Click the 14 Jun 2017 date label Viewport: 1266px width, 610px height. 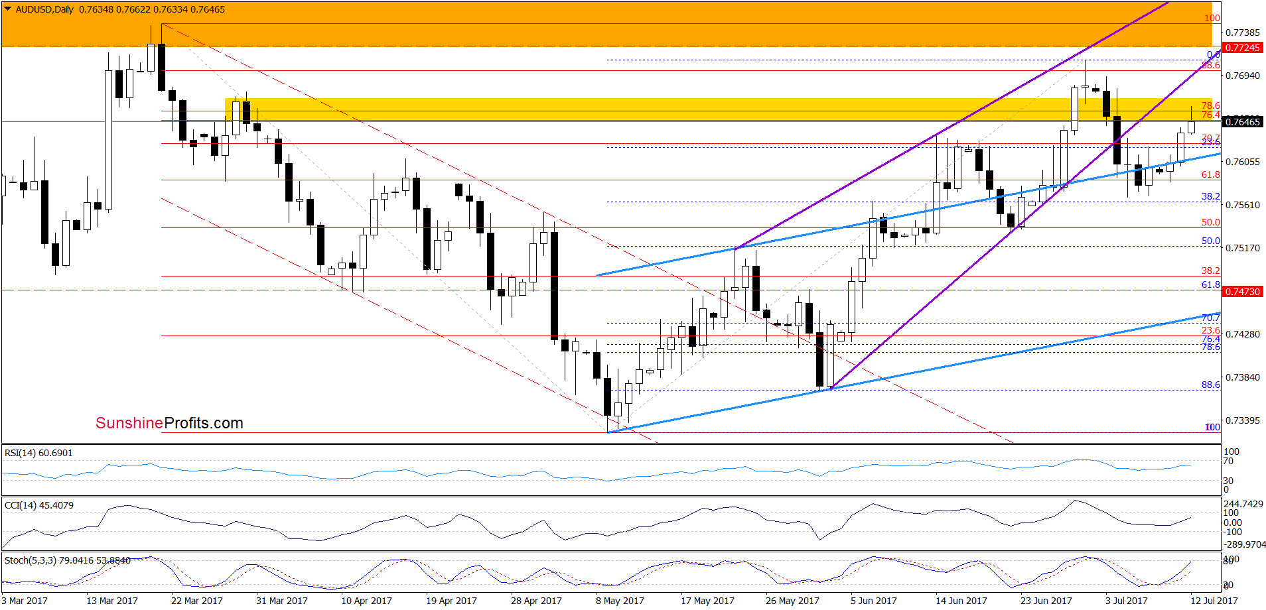coord(961,601)
